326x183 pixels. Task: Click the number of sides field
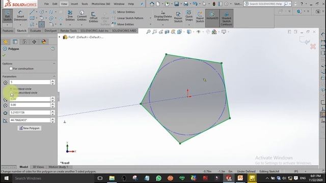pyautogui.click(x=30, y=82)
